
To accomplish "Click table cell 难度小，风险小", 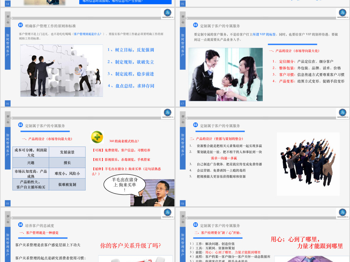I will pyautogui.click(x=67, y=174).
